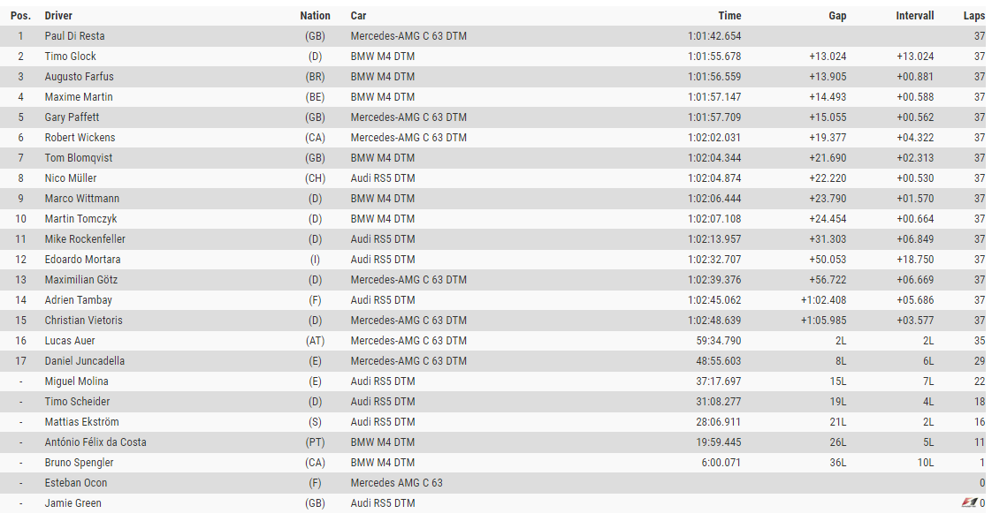Screen dimensions: 992x521
Task: Click the Car column header
Action: (x=358, y=16)
